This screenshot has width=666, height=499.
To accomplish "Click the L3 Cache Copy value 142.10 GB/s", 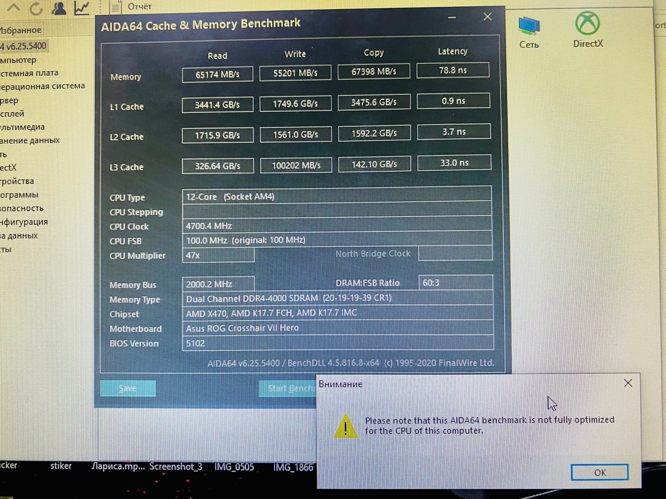I will (374, 164).
